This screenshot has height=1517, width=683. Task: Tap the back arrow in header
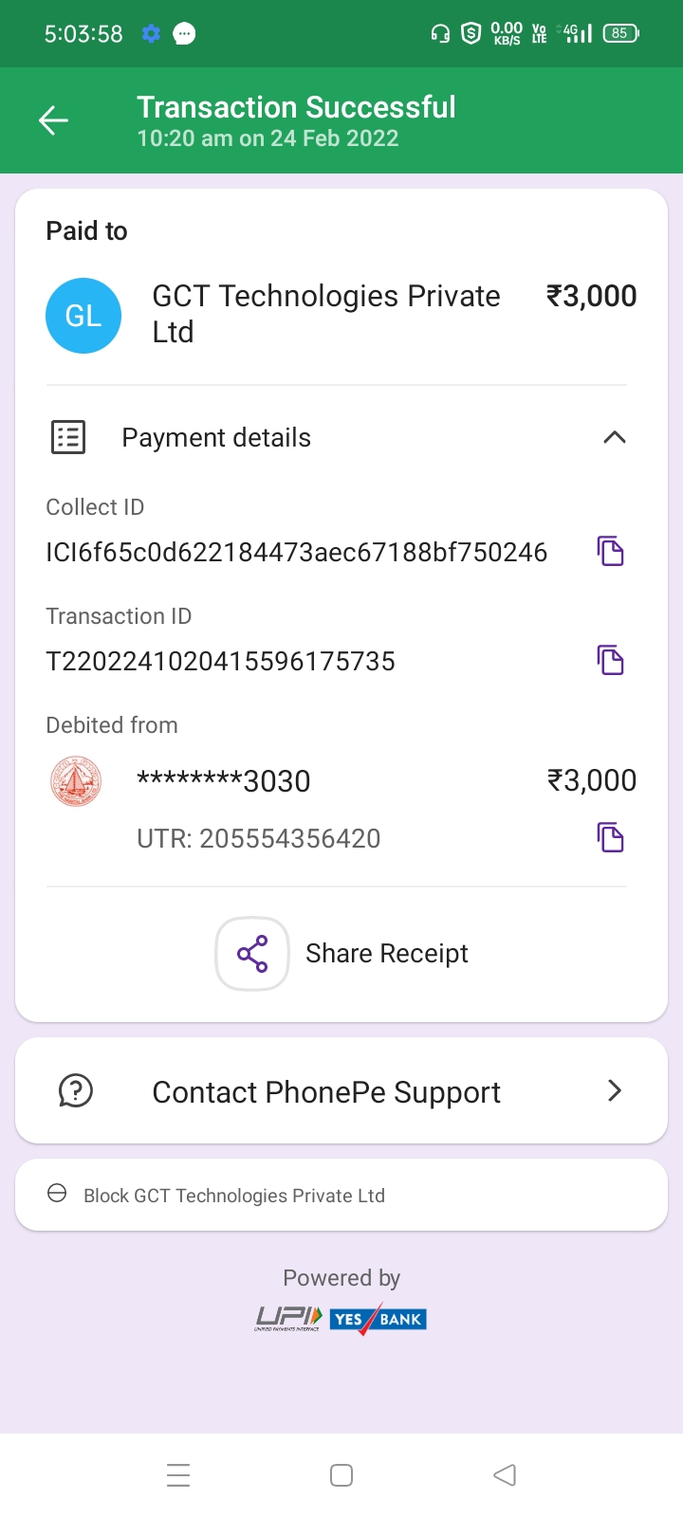[x=53, y=120]
